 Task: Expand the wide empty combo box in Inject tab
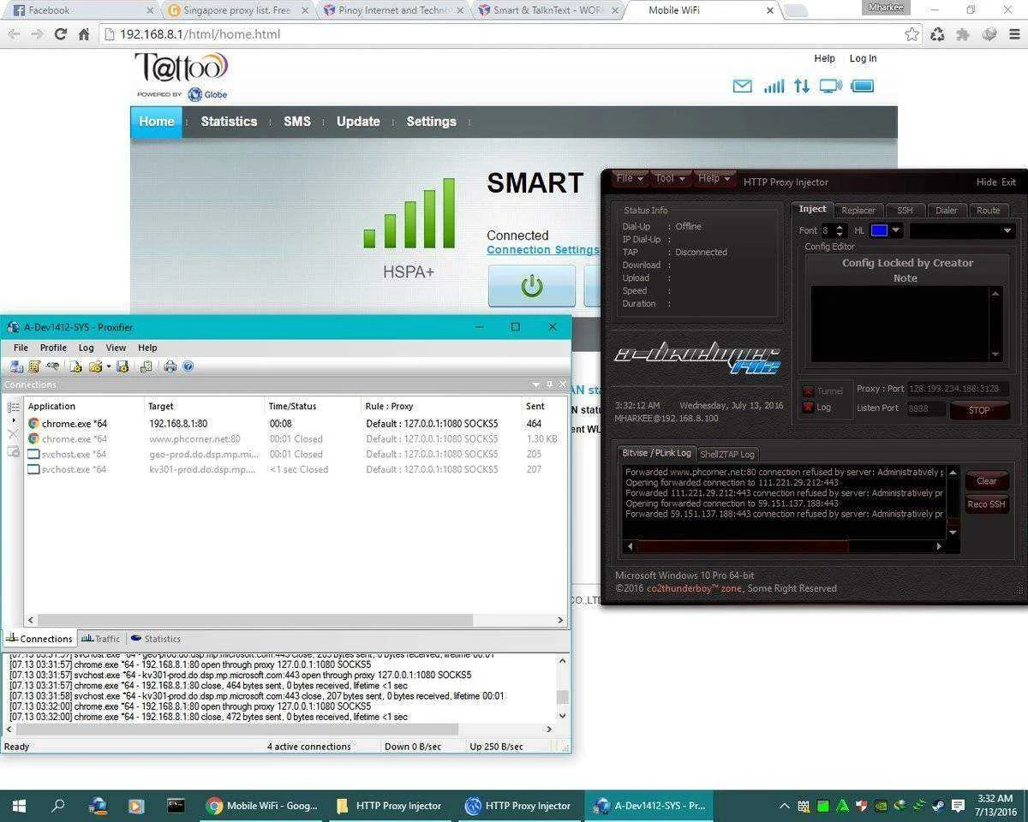click(x=961, y=230)
